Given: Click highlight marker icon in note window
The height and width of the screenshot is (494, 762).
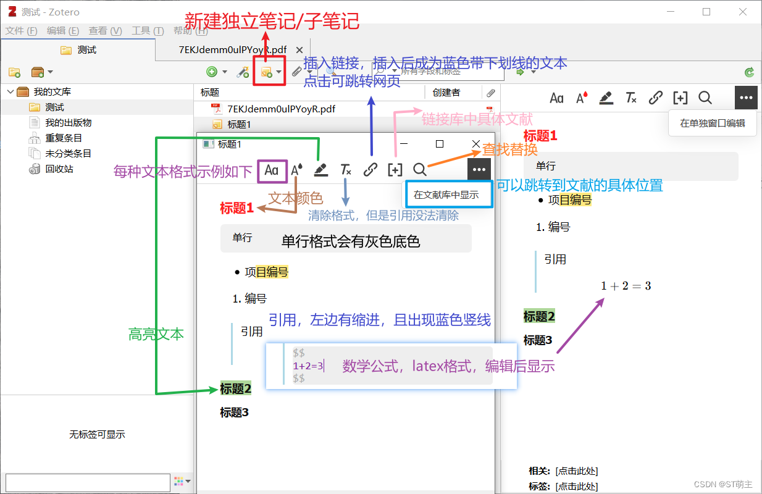Looking at the screenshot, I should [x=320, y=170].
